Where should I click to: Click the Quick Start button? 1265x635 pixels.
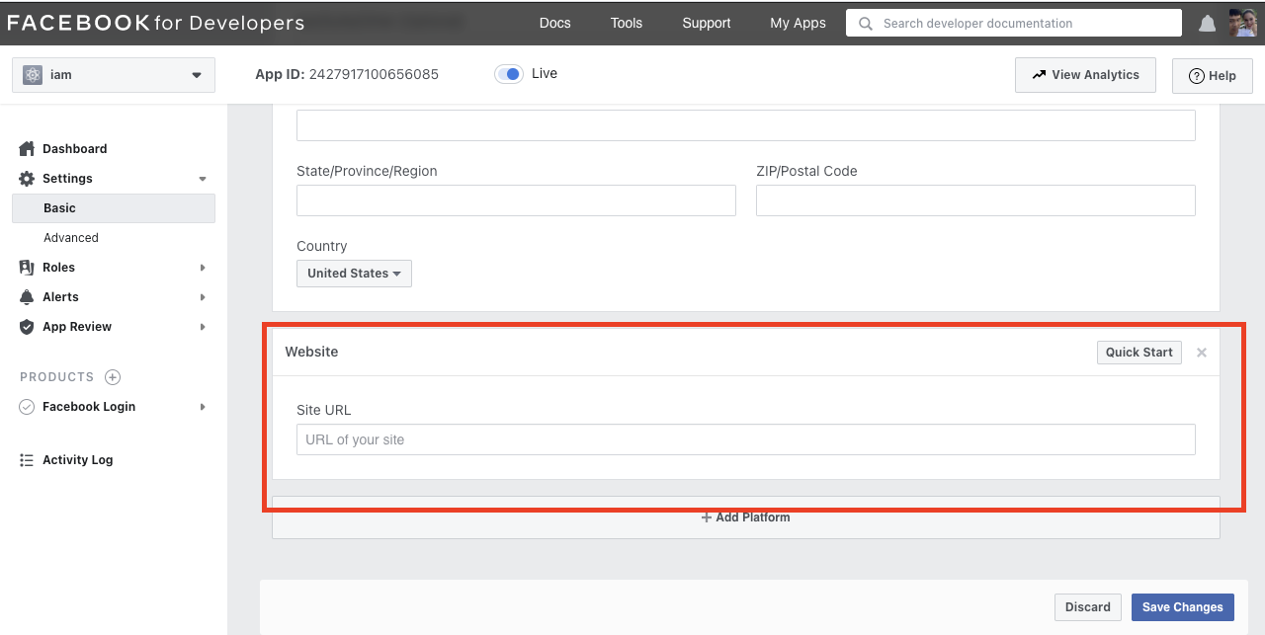pyautogui.click(x=1139, y=353)
